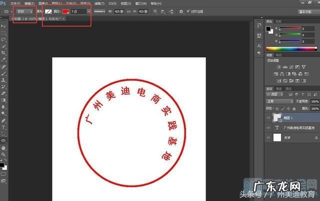Viewport: 320px width, 201px height.
Task: Click the red stroke color swatch
Action: (65, 11)
